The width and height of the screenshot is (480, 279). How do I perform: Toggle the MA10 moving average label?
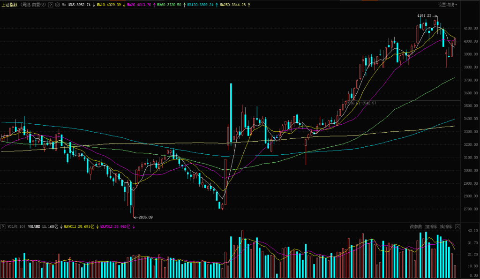(x=109, y=5)
